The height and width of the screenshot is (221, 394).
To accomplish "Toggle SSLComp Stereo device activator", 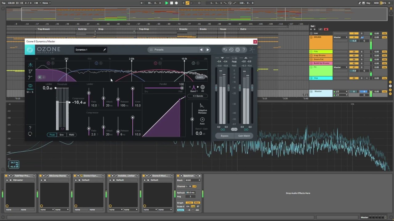I will (40, 176).
